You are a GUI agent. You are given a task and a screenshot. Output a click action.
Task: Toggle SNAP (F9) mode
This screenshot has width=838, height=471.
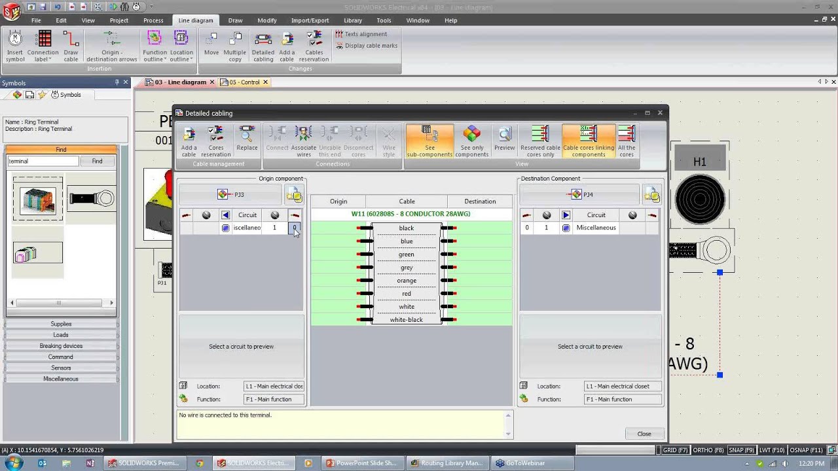[x=742, y=450]
